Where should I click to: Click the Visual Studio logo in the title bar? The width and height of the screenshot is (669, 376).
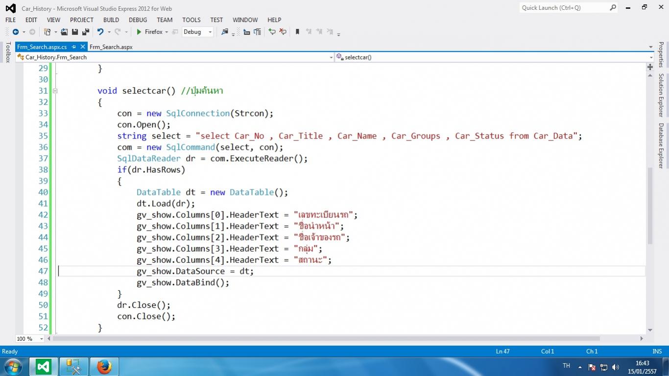[x=10, y=8]
